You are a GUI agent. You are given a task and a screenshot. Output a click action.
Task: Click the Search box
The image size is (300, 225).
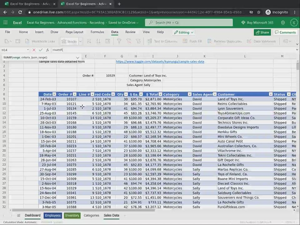(189, 22)
